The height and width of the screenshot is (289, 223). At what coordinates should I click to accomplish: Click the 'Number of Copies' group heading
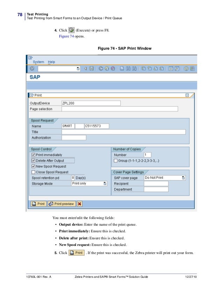point(127,149)
